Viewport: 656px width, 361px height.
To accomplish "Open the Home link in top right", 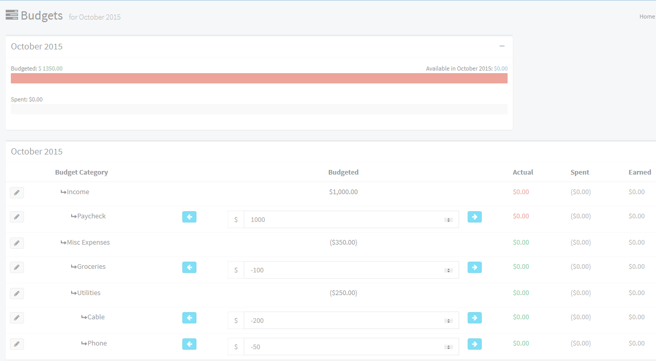I will pos(647,16).
